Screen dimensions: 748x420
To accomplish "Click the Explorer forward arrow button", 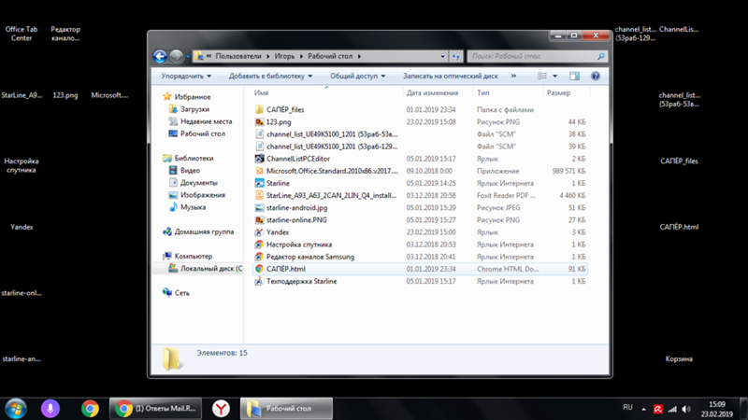I will click(177, 56).
